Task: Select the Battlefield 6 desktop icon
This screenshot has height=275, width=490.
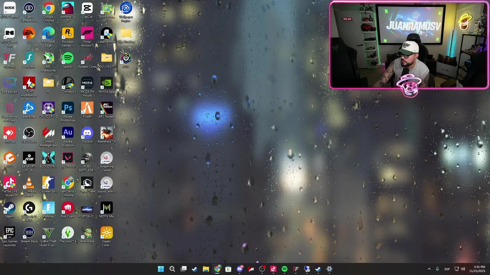Action: coord(106,135)
